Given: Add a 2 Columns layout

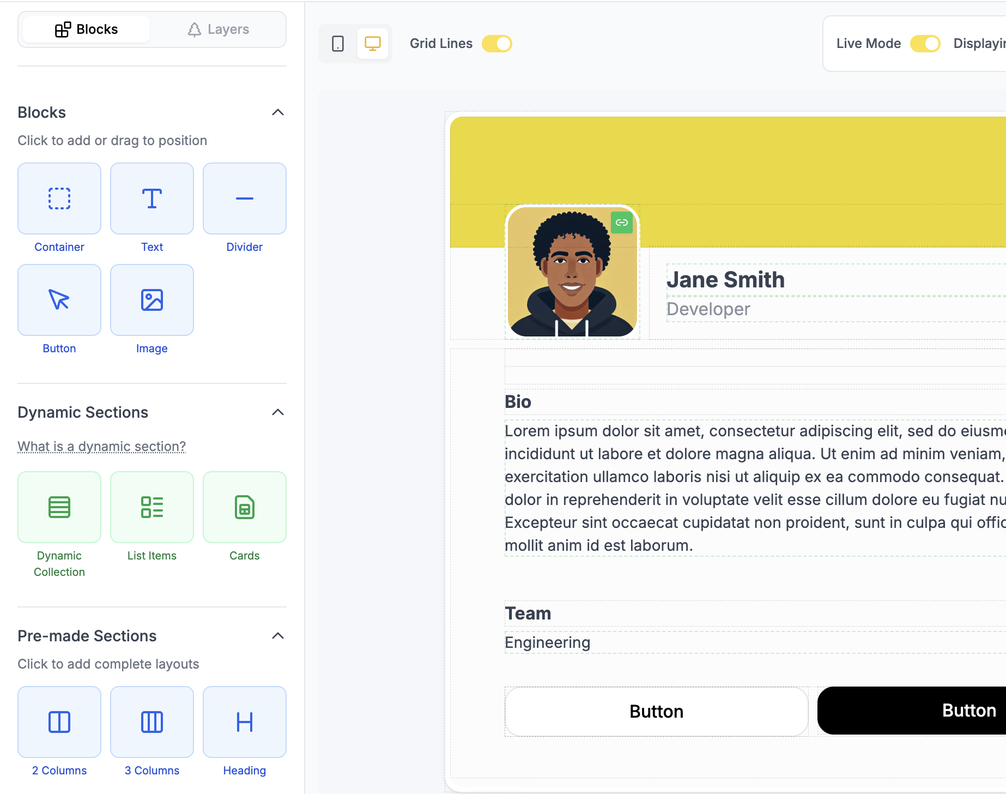Looking at the screenshot, I should [x=59, y=722].
